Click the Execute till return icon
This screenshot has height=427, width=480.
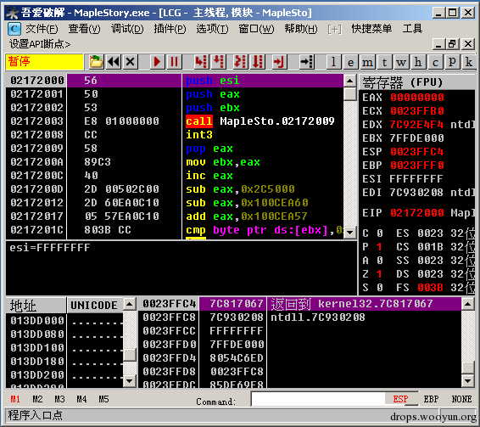[279, 62]
